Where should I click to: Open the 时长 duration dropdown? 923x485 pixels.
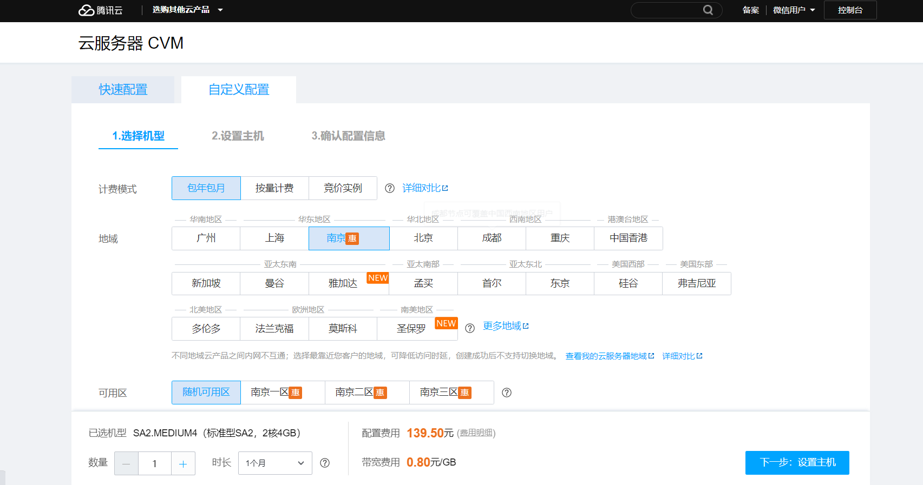[x=275, y=463]
